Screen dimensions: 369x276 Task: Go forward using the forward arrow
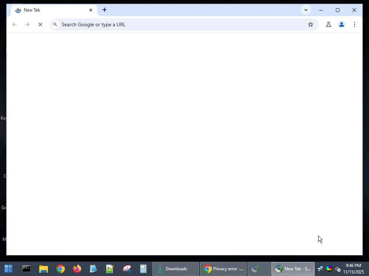[27, 24]
